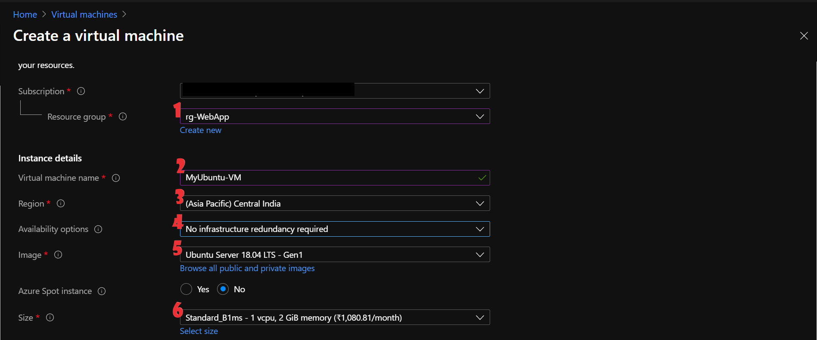Click info icon beside Resource group
Viewport: 817px width, 340px height.
(x=123, y=117)
